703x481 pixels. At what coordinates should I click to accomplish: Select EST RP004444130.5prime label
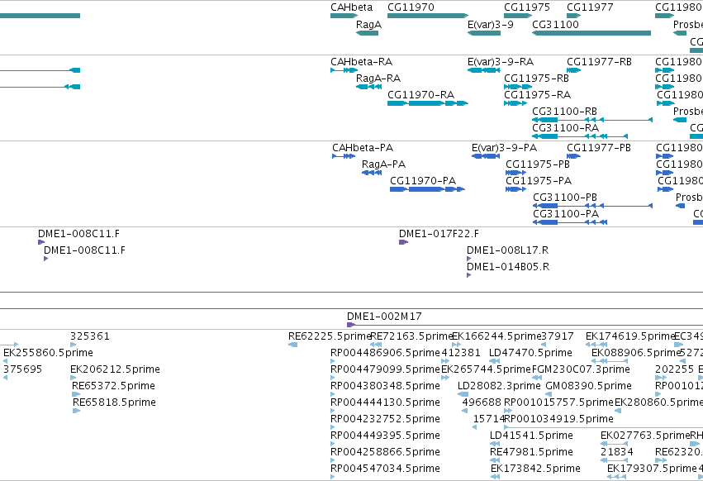[x=385, y=403]
